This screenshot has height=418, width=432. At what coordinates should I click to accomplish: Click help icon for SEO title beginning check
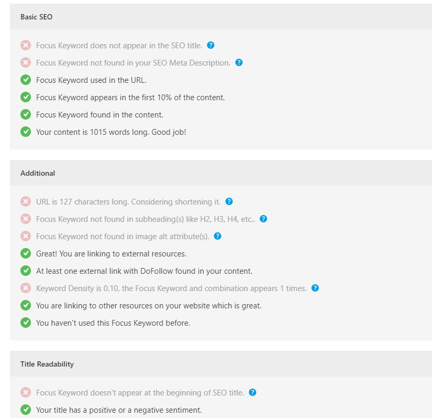[252, 392]
